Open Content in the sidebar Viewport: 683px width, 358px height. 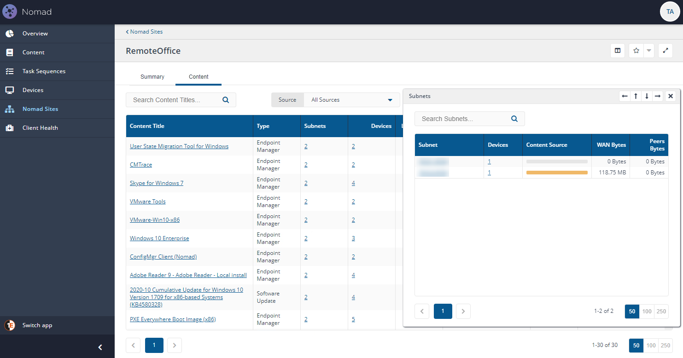(57, 52)
